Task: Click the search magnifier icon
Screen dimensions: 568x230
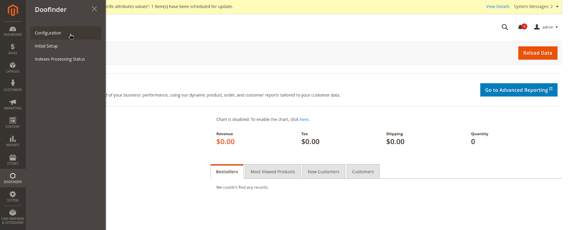Action: click(505, 27)
